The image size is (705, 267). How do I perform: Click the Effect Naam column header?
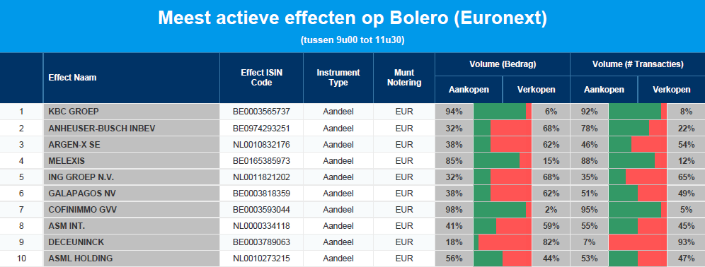[72, 77]
